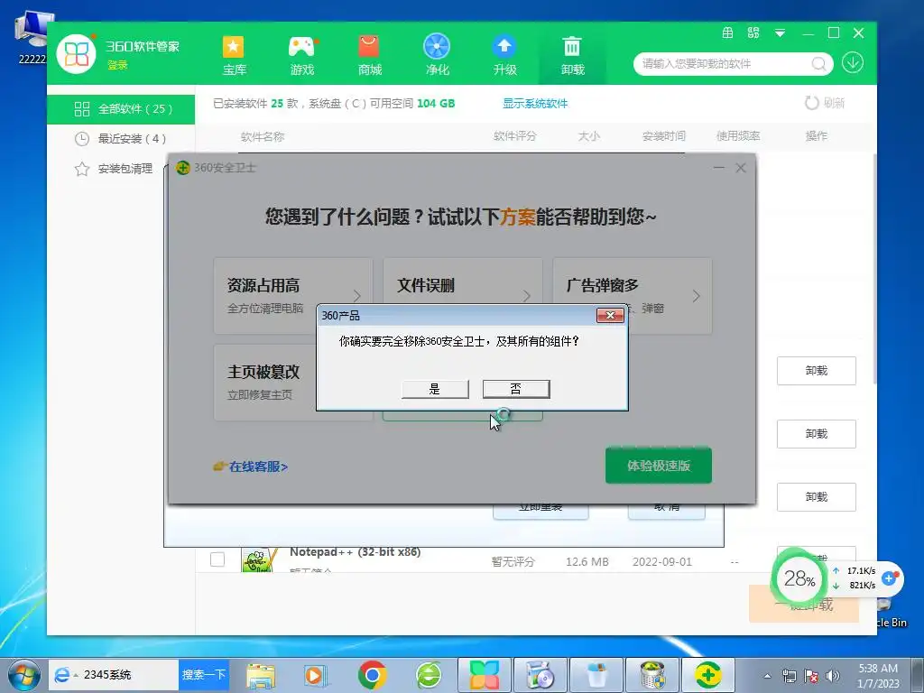The image size is (924, 693).
Task: Click the magnifier search icon
Action: coord(818,64)
